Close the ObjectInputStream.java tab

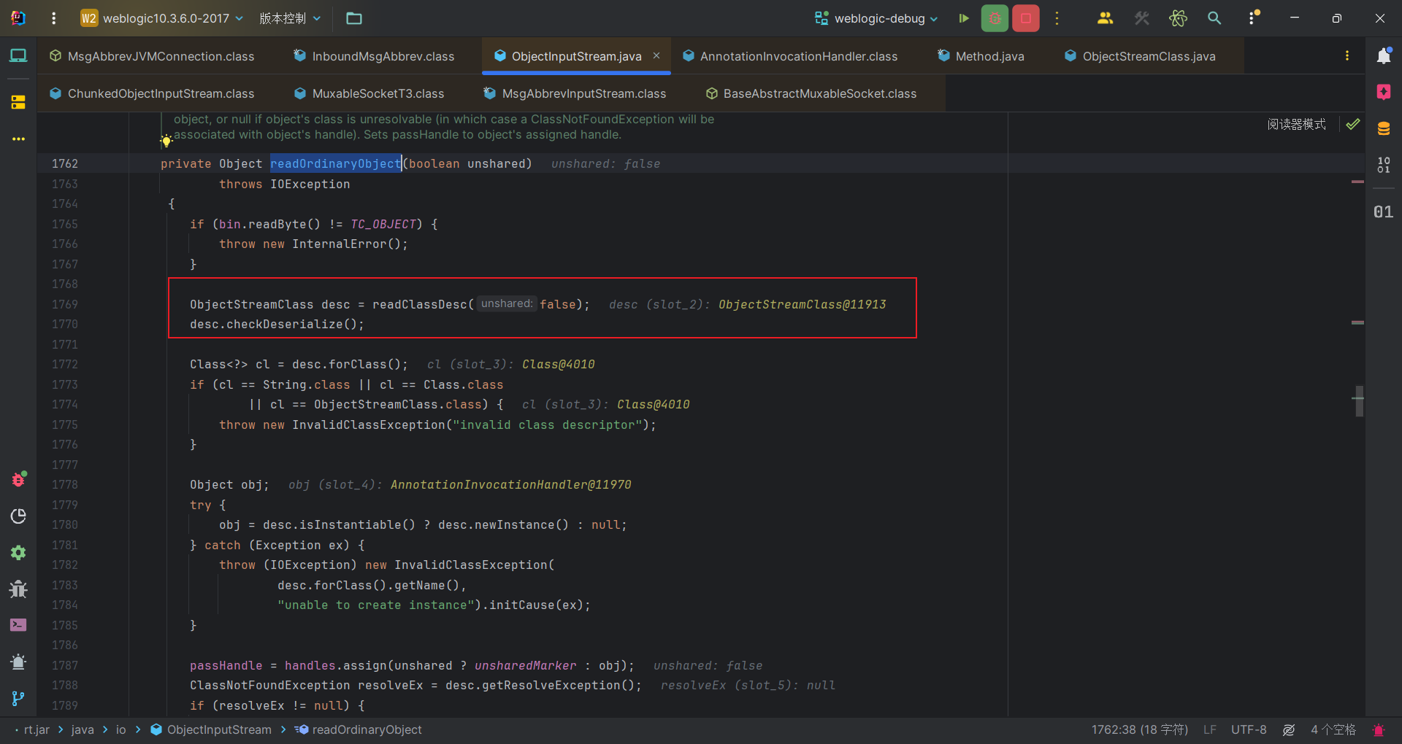point(656,55)
